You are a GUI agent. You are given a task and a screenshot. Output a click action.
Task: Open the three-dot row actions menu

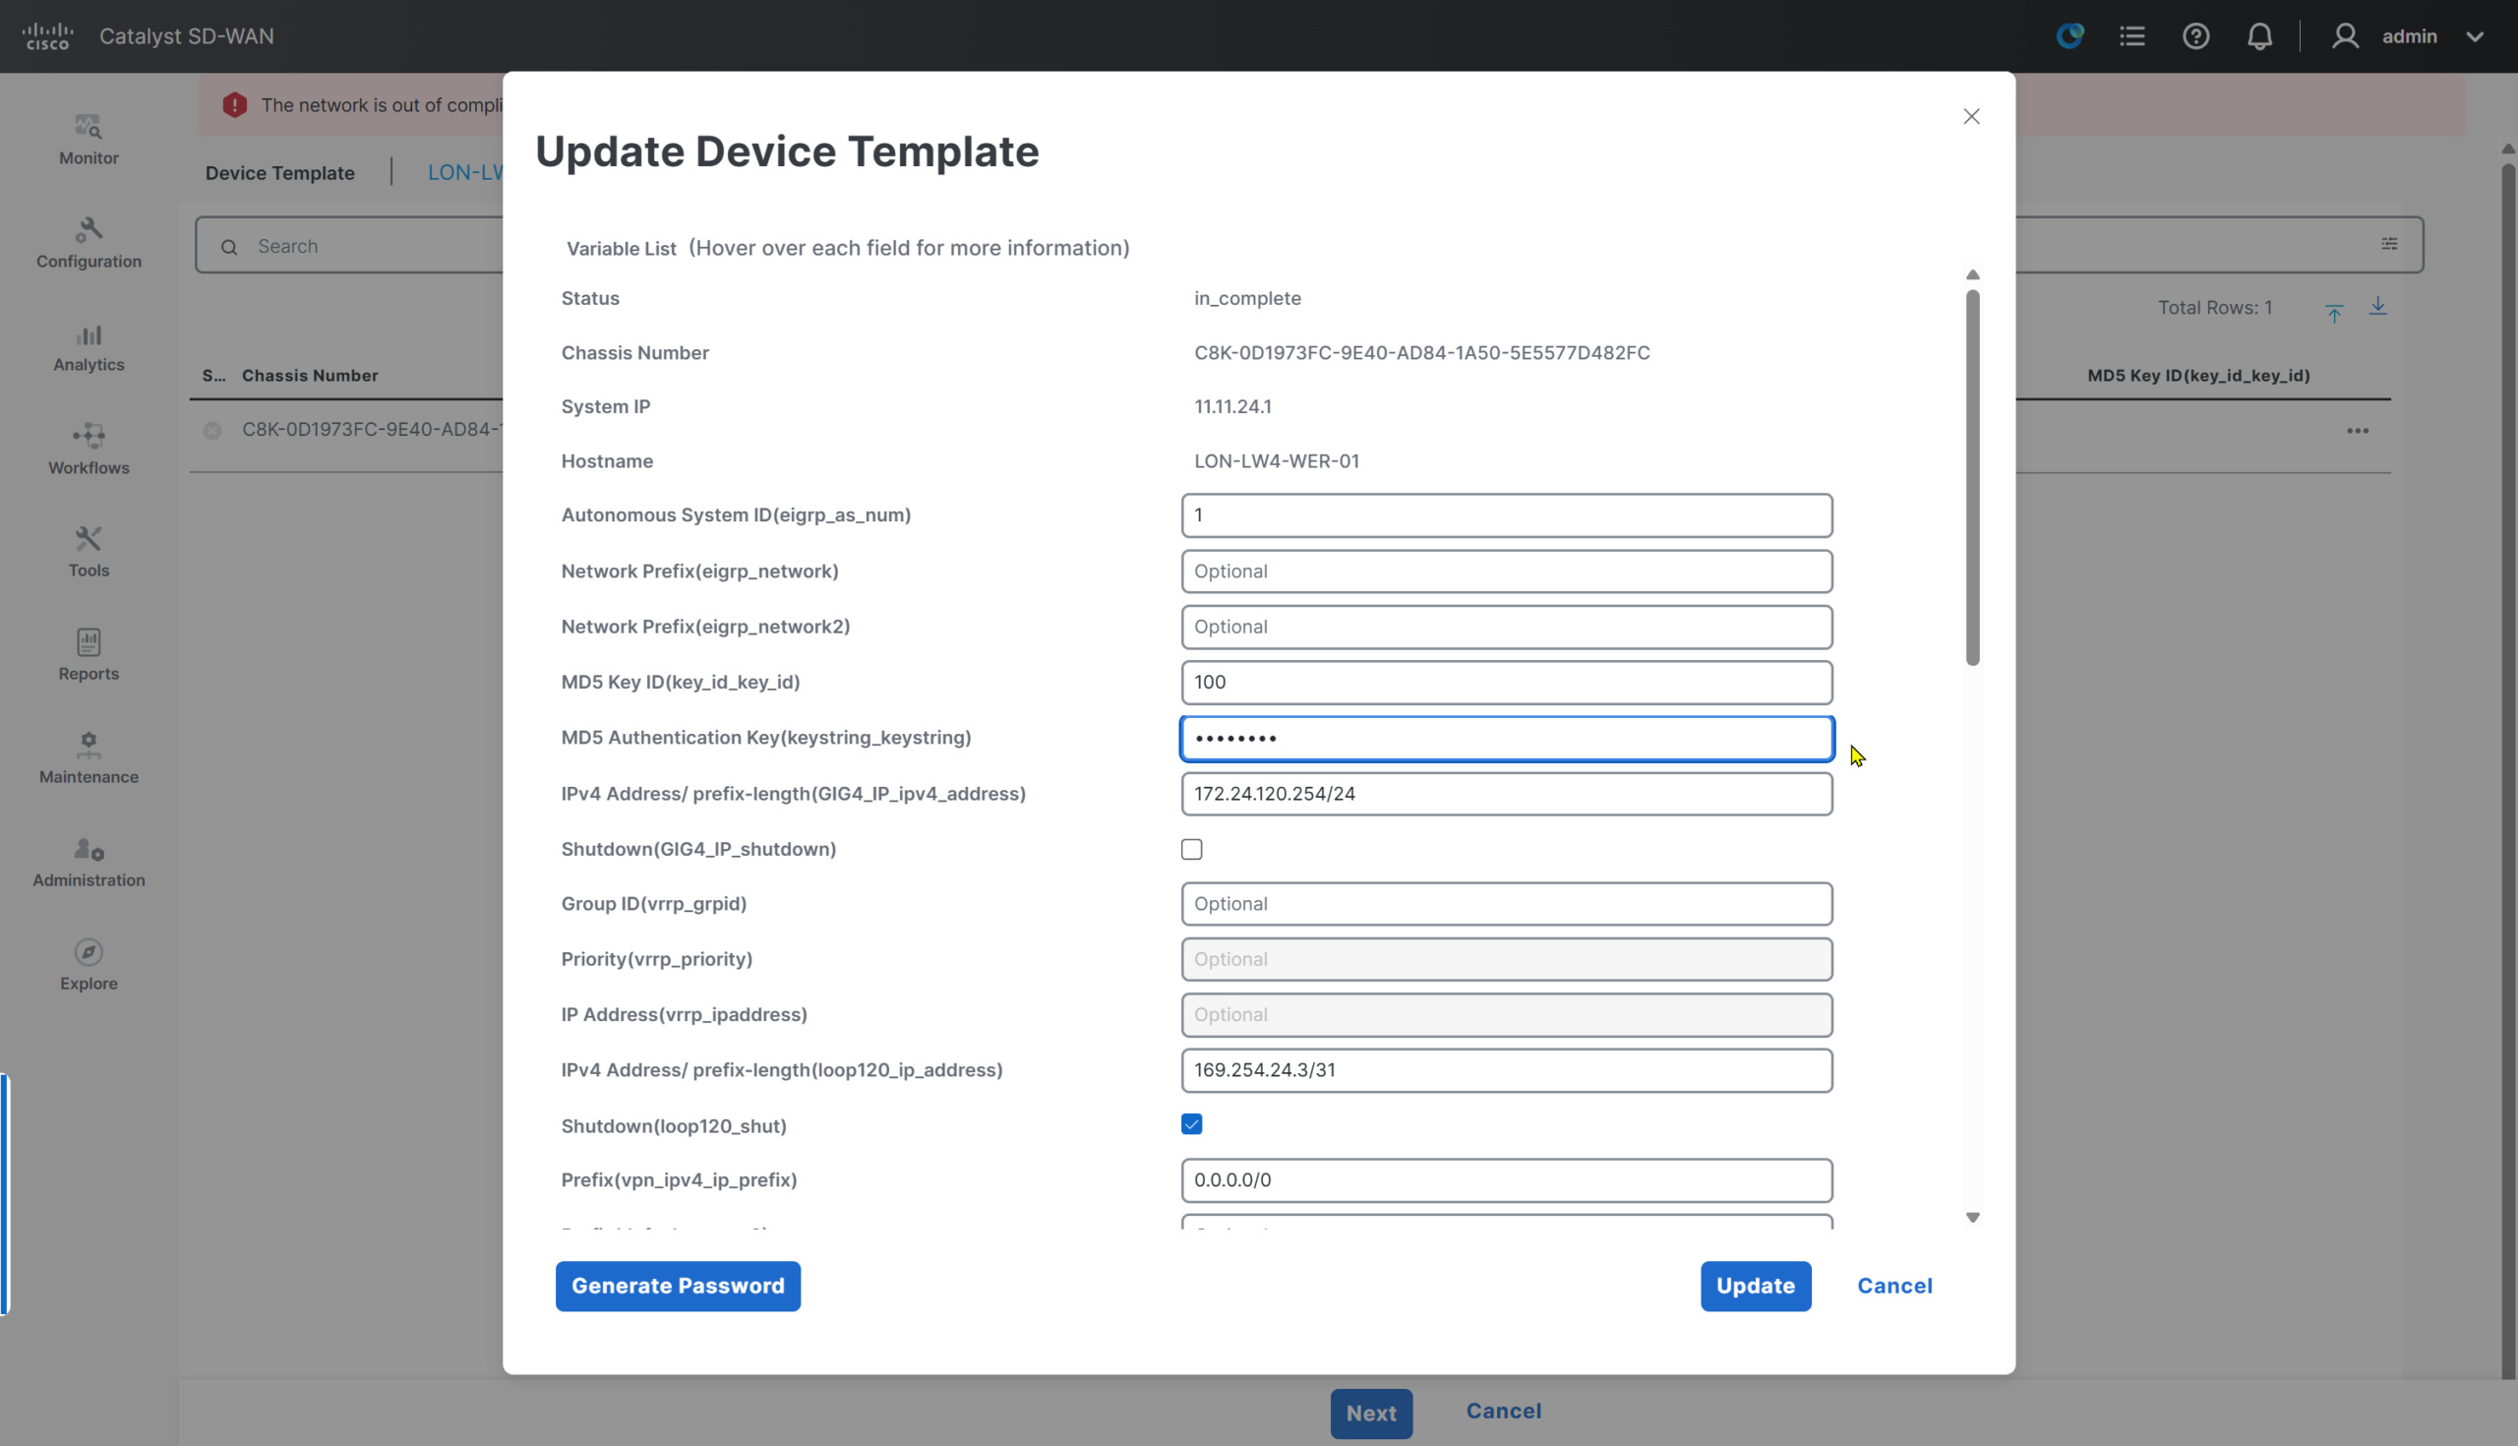click(2358, 431)
